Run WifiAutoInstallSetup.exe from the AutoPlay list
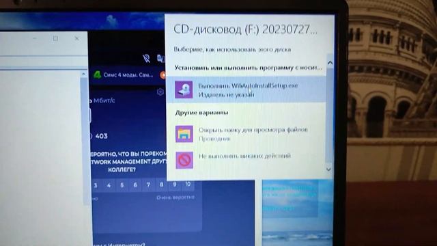 (246, 90)
